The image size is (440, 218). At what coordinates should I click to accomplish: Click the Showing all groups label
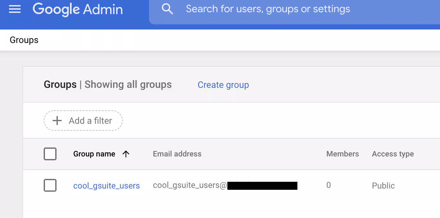pyautogui.click(x=128, y=85)
